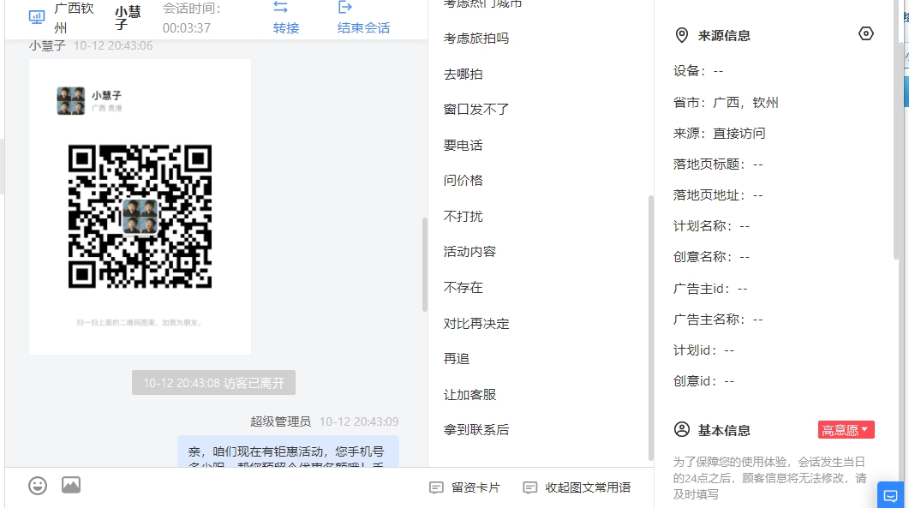Select quick phrase 考虑旅拍吗
The width and height of the screenshot is (909, 508).
pyautogui.click(x=476, y=39)
